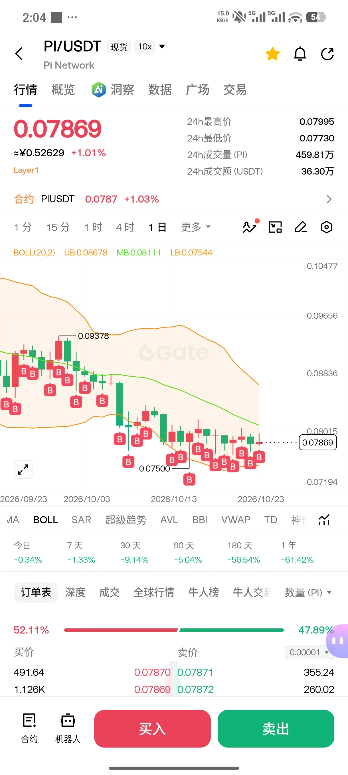
Task: Tap the chart layout icon
Action: [x=275, y=227]
